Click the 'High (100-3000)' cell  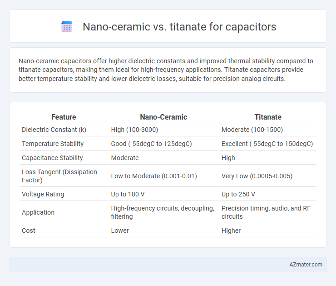click(x=134, y=130)
